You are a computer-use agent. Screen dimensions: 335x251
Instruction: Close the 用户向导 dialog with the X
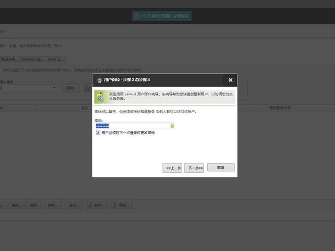(x=231, y=80)
